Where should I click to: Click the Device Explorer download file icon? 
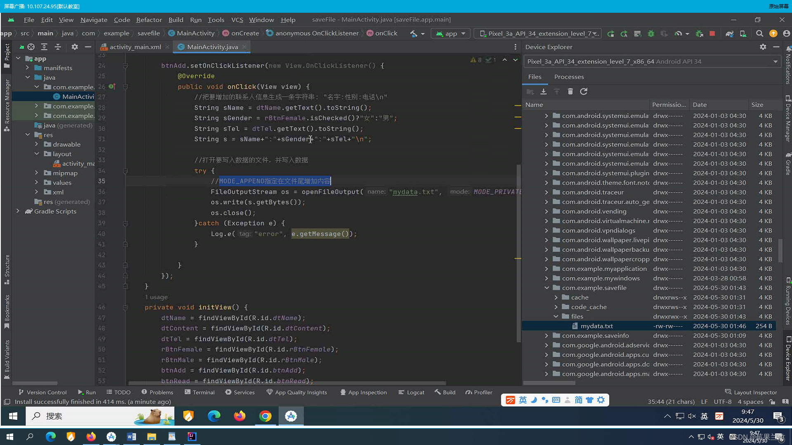click(543, 91)
